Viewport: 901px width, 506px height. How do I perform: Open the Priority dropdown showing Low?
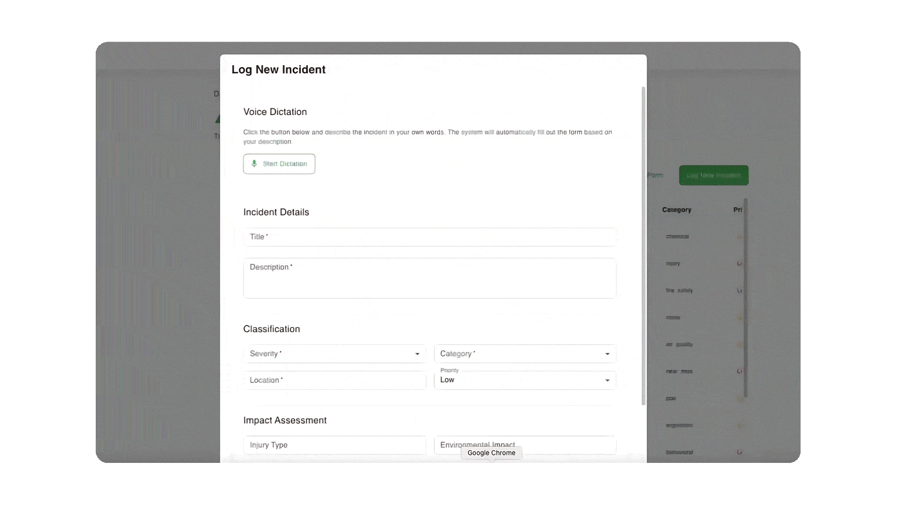coord(525,380)
